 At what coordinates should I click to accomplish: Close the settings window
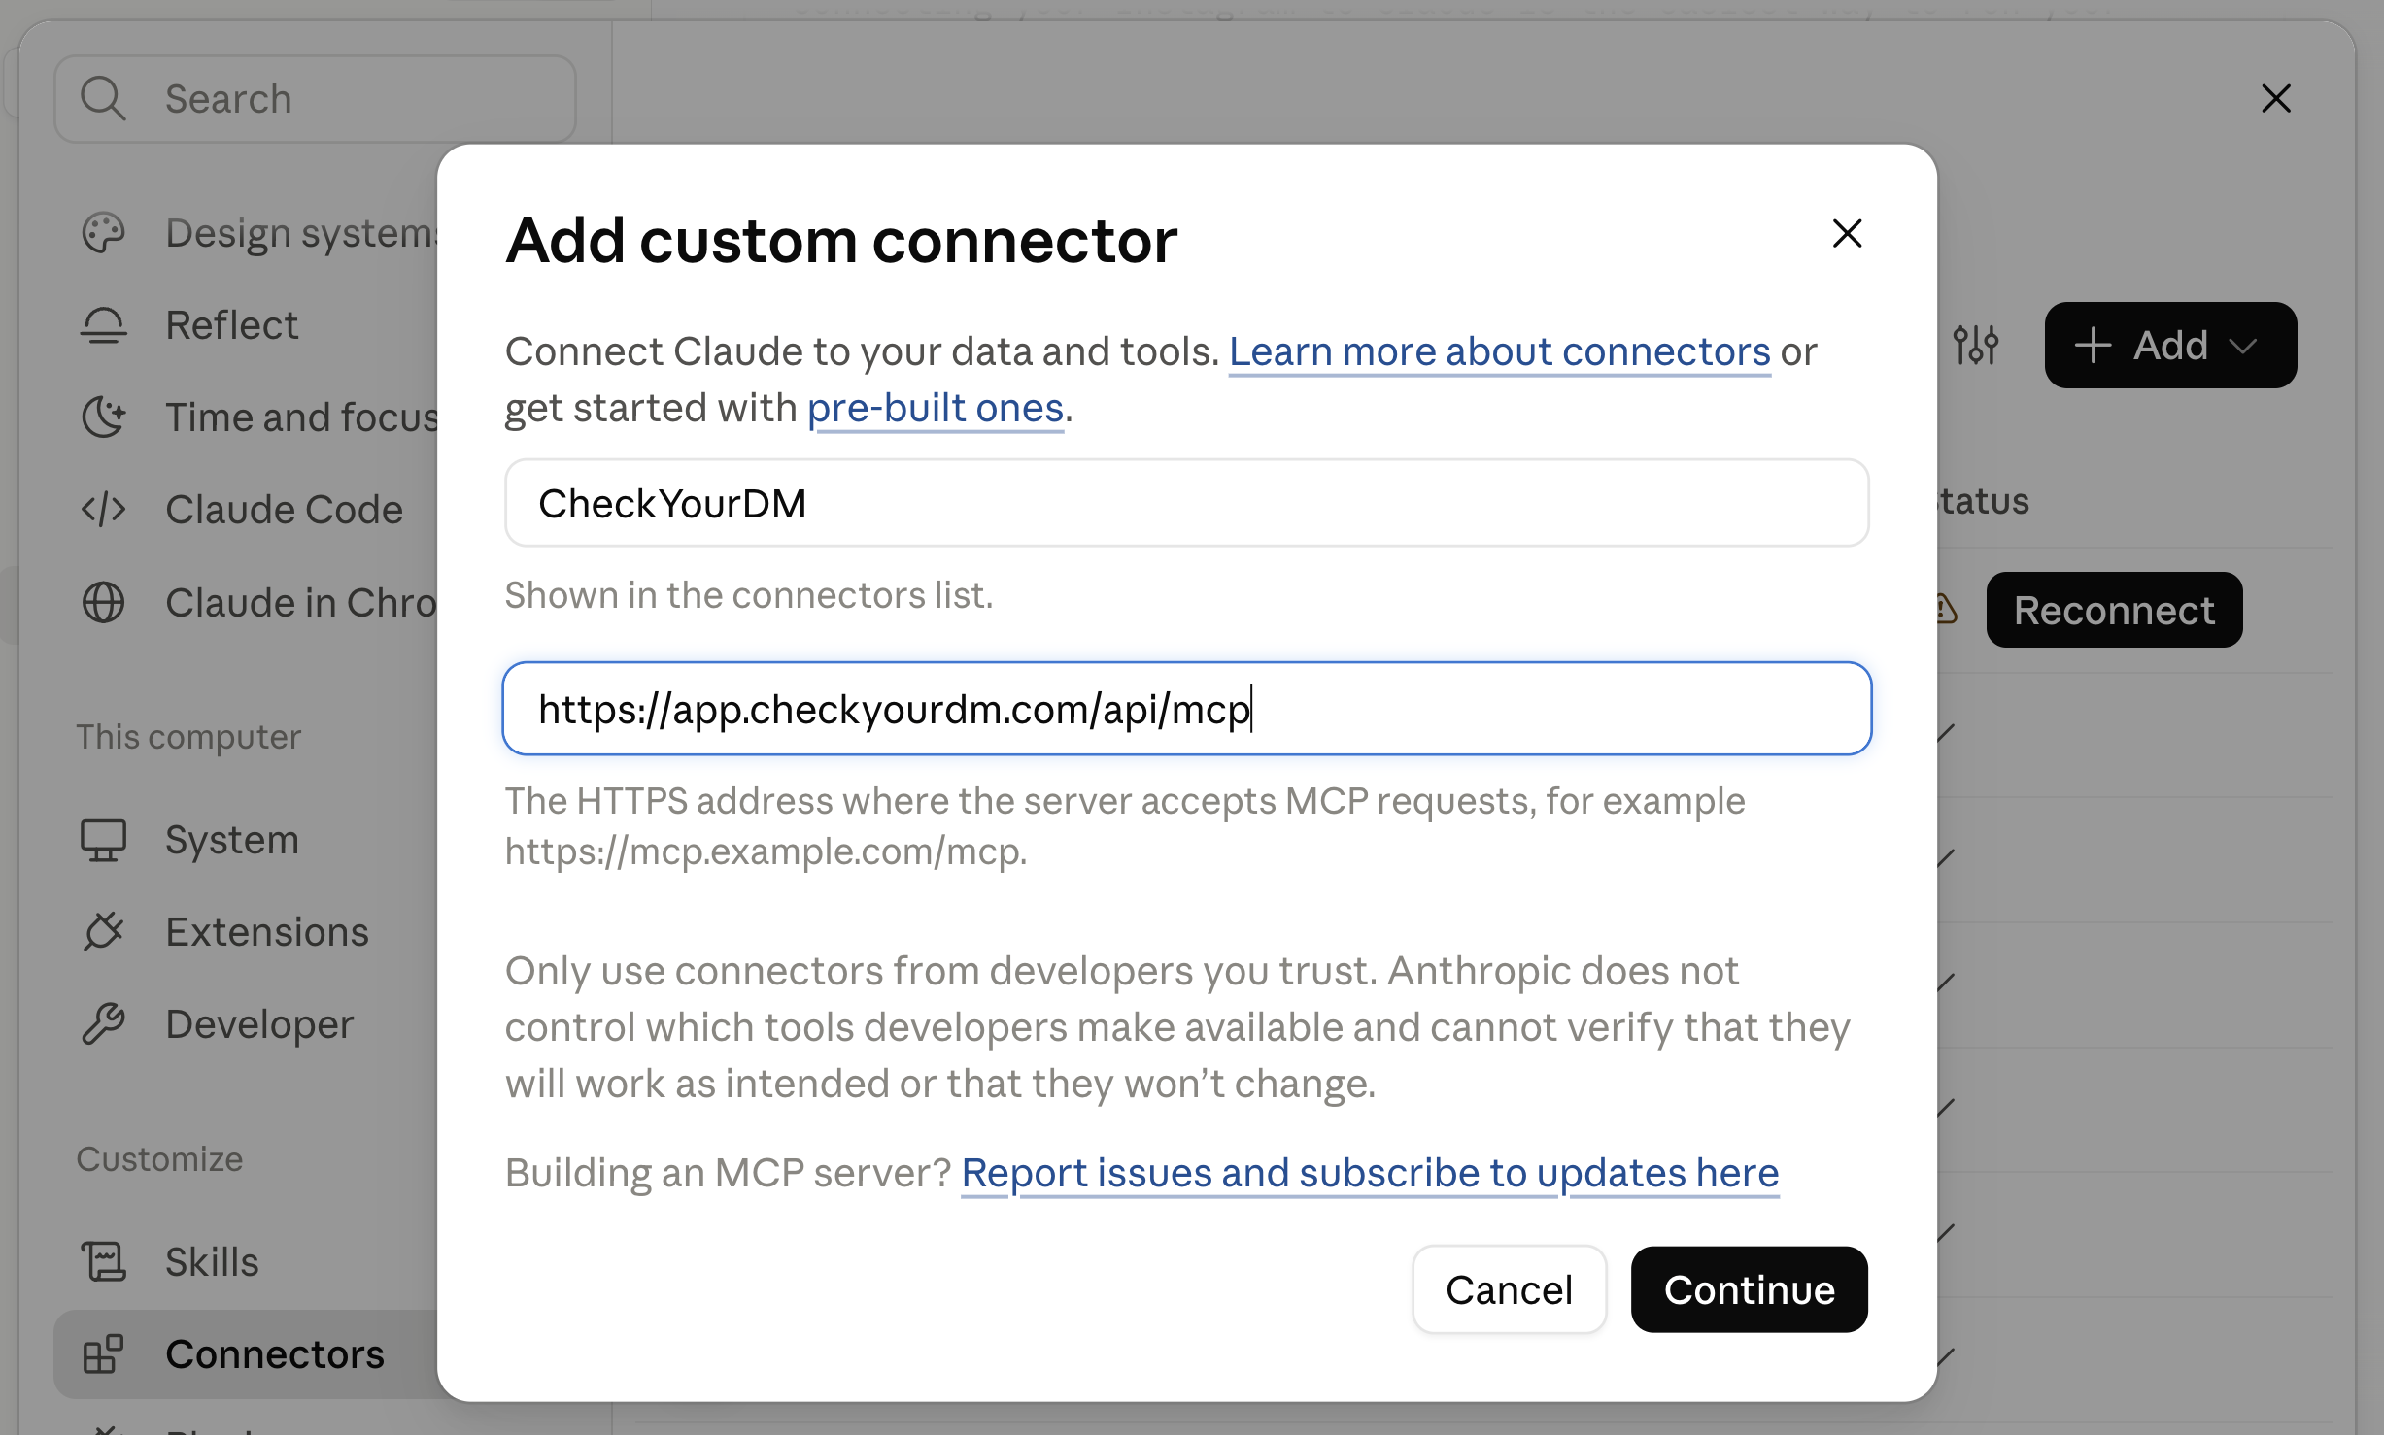click(x=2275, y=98)
